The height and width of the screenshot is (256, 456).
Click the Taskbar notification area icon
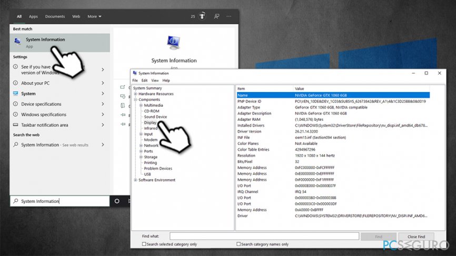pyautogui.click(x=16, y=125)
